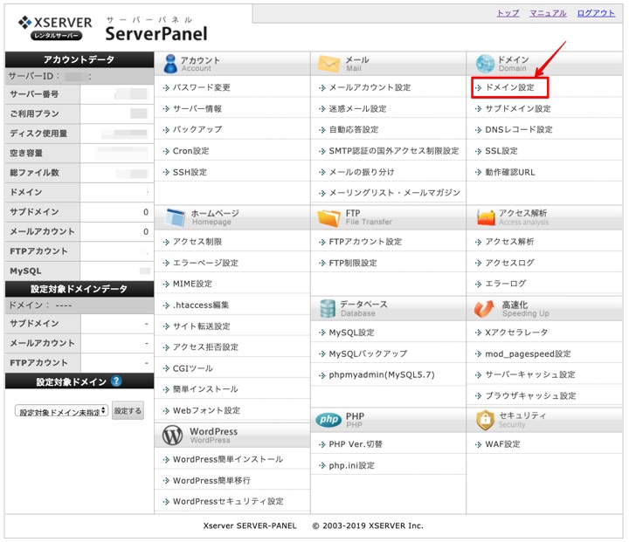Open PHP Ver.切替

356,444
